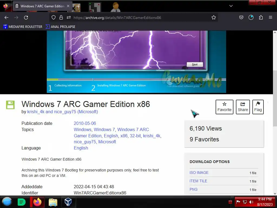
Task: Open the Firefox hamburger application menu
Action: tap(271, 17)
